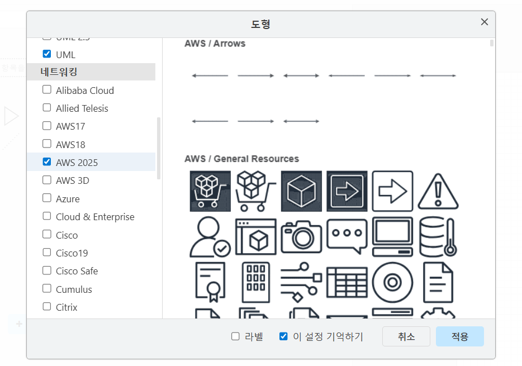522x366 pixels.
Task: Click the shape preview pane scrollbar
Action: tap(492, 43)
